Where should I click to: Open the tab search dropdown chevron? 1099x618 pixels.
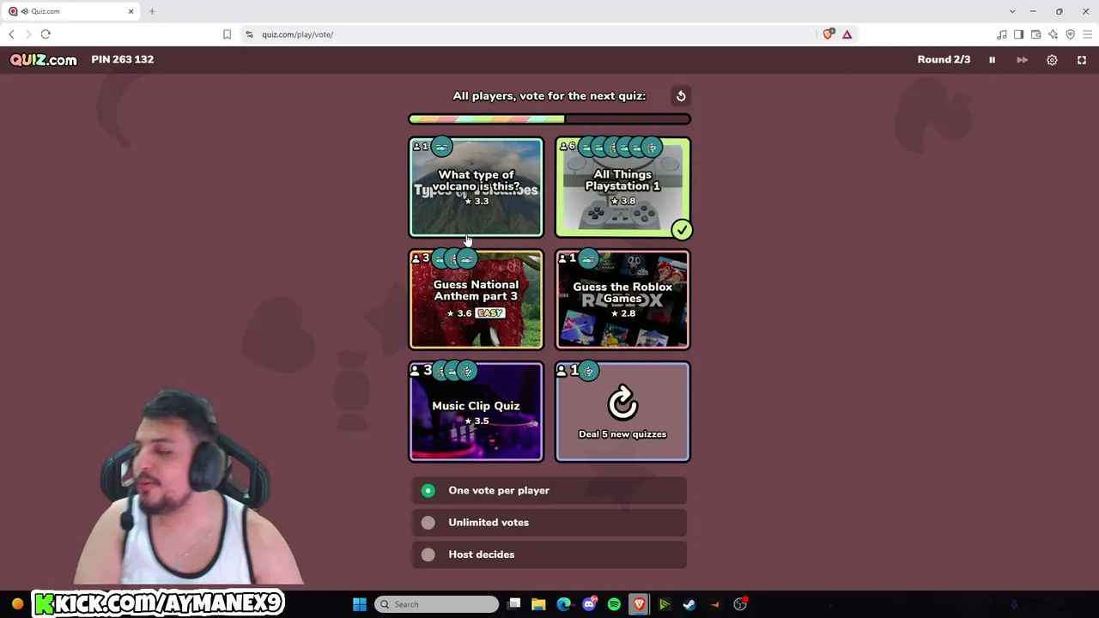(x=1012, y=11)
